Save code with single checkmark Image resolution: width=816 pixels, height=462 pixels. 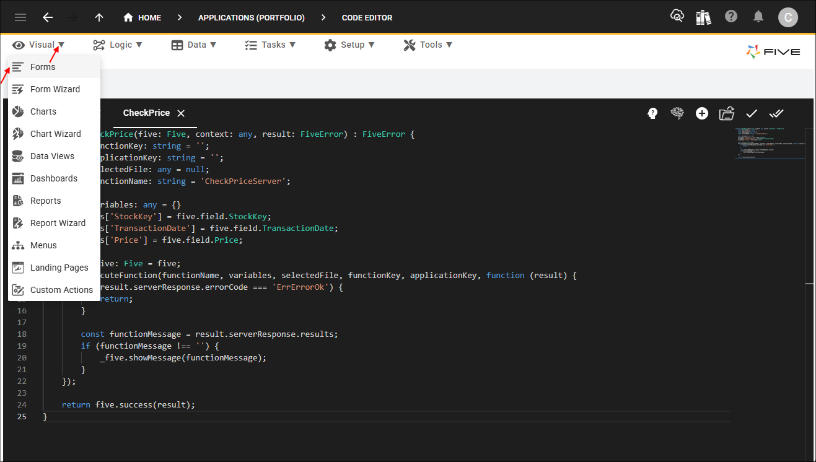[752, 113]
